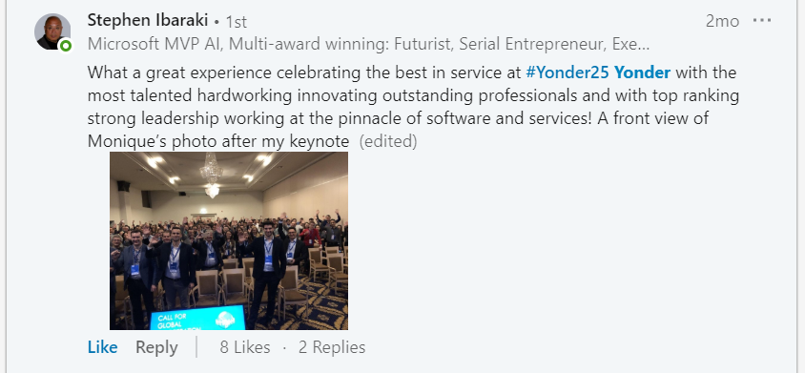The image size is (805, 373).
Task: View the 8 Likes list
Action: pyautogui.click(x=245, y=347)
